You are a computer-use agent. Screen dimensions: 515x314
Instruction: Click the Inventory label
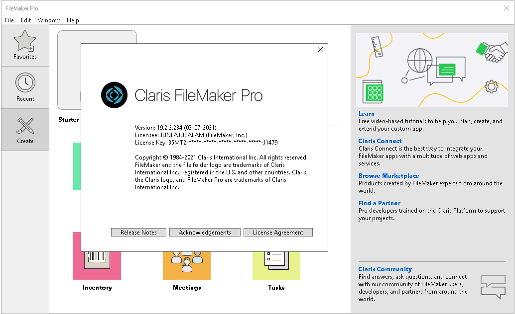click(x=97, y=288)
